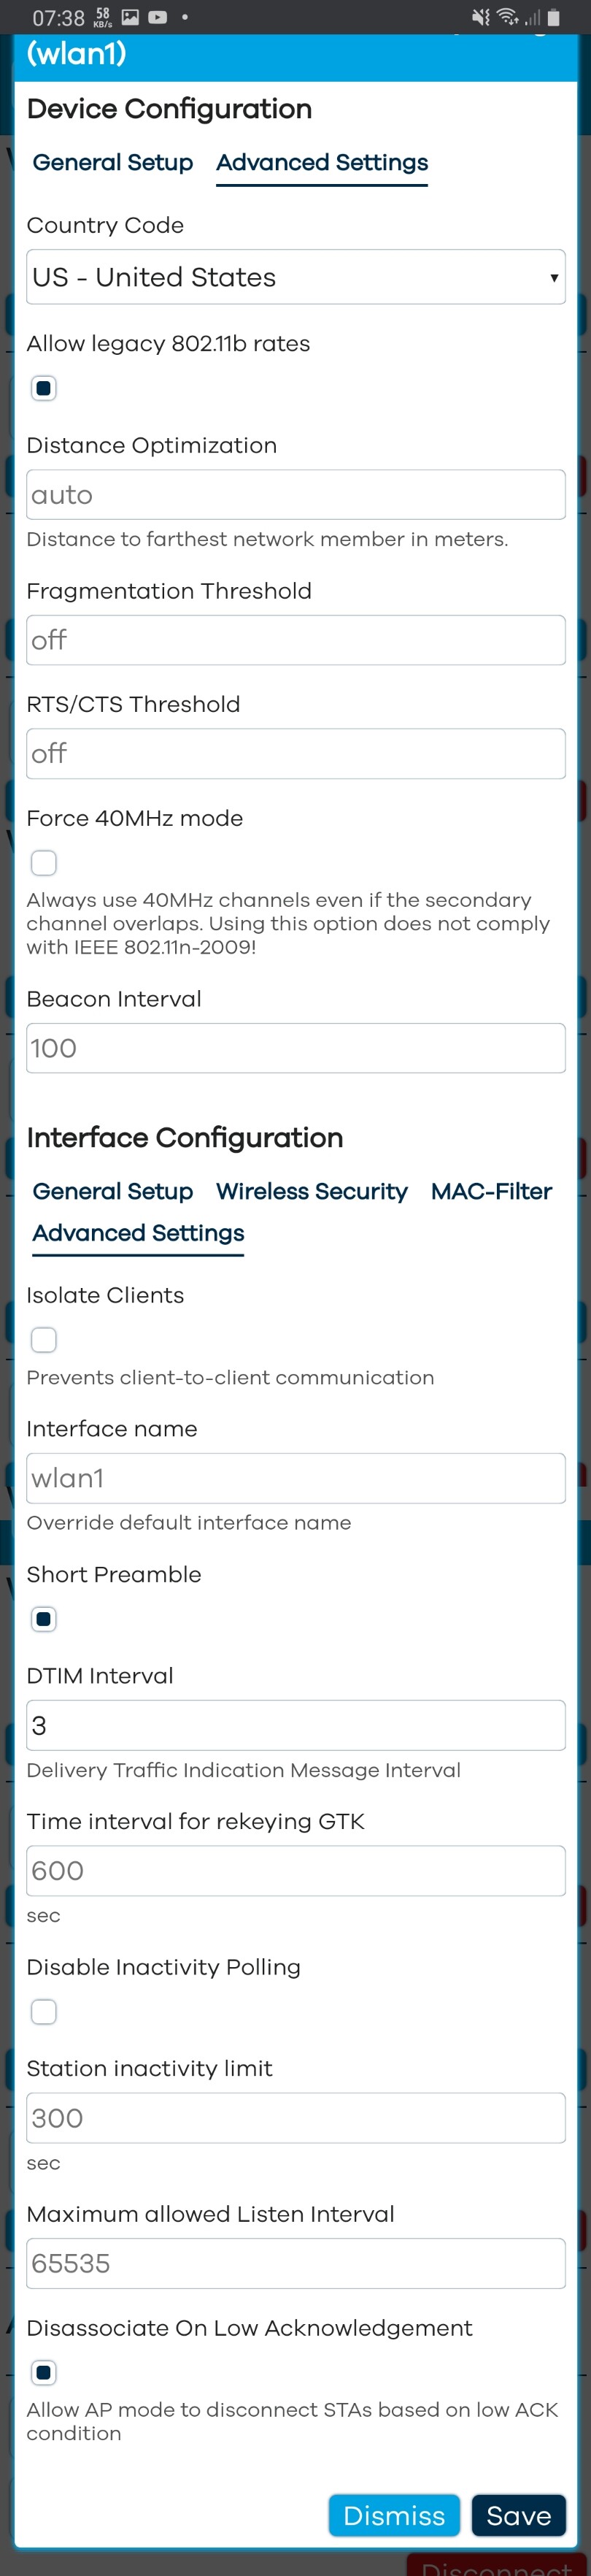Click the Save button
The width and height of the screenshot is (591, 2576).
pyautogui.click(x=518, y=2516)
